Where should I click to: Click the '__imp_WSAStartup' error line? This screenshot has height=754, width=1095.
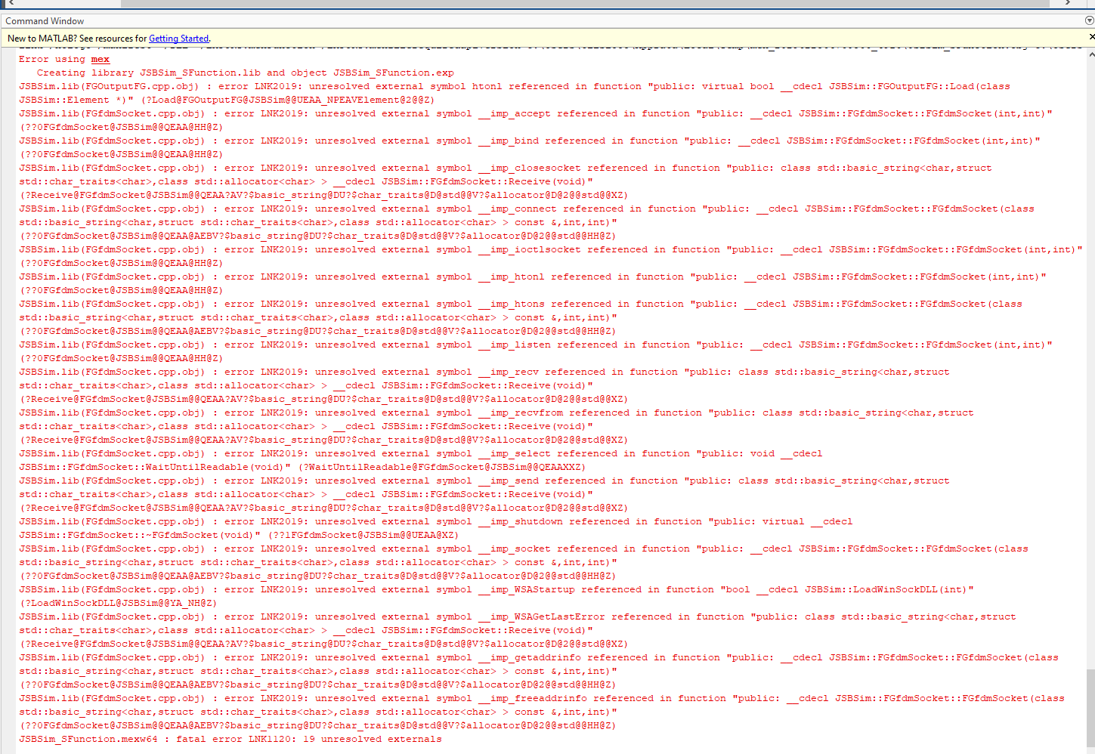coord(496,589)
